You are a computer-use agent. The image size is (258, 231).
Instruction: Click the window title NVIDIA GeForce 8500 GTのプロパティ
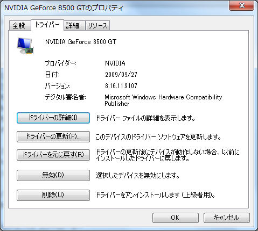pos(64,8)
